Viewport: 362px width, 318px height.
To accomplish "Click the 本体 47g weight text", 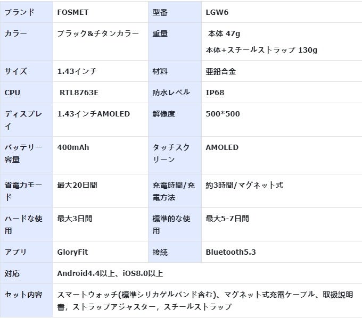I will click(224, 34).
